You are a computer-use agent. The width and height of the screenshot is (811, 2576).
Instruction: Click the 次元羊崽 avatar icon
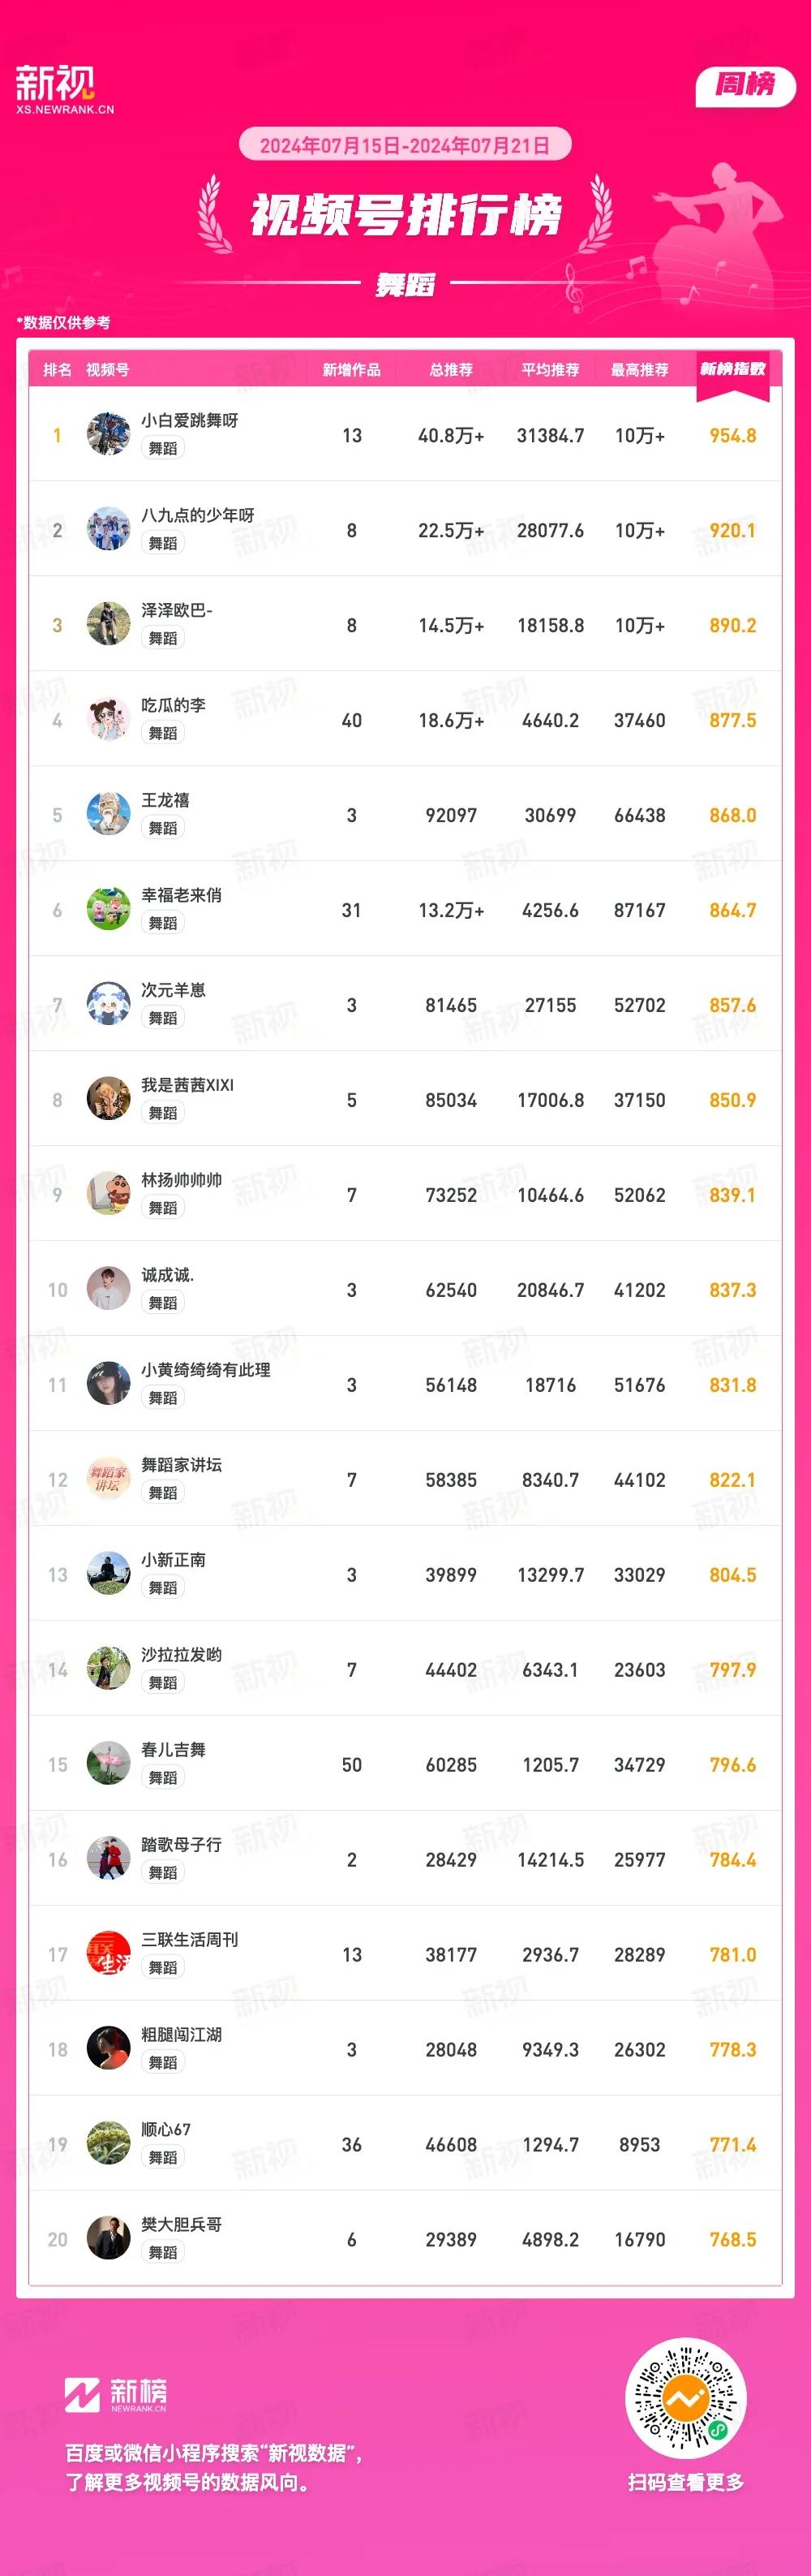pos(108,1004)
